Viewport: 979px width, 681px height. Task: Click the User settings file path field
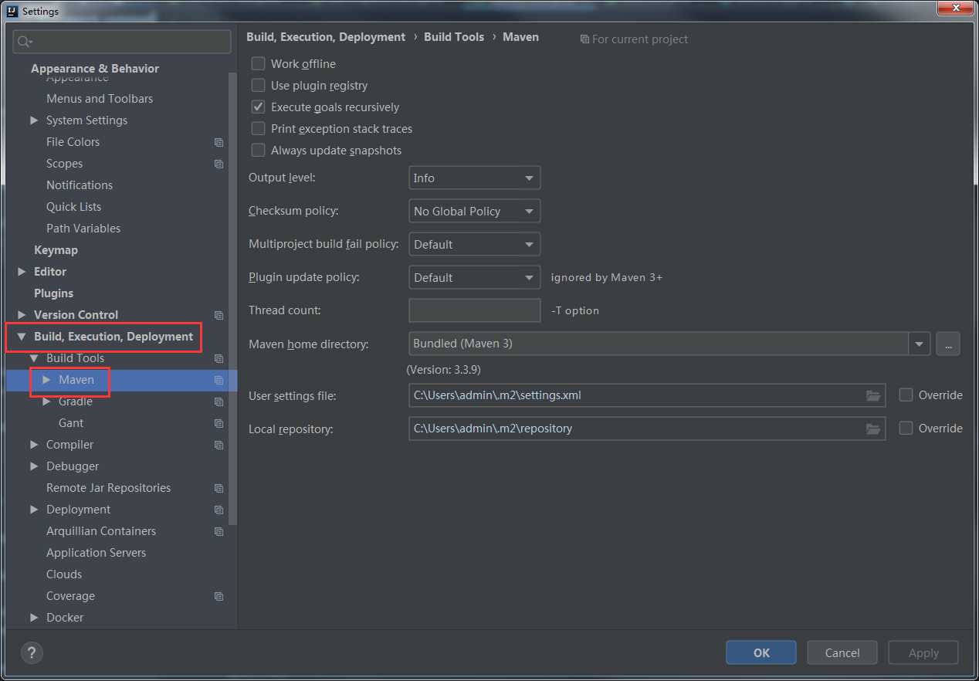point(647,395)
